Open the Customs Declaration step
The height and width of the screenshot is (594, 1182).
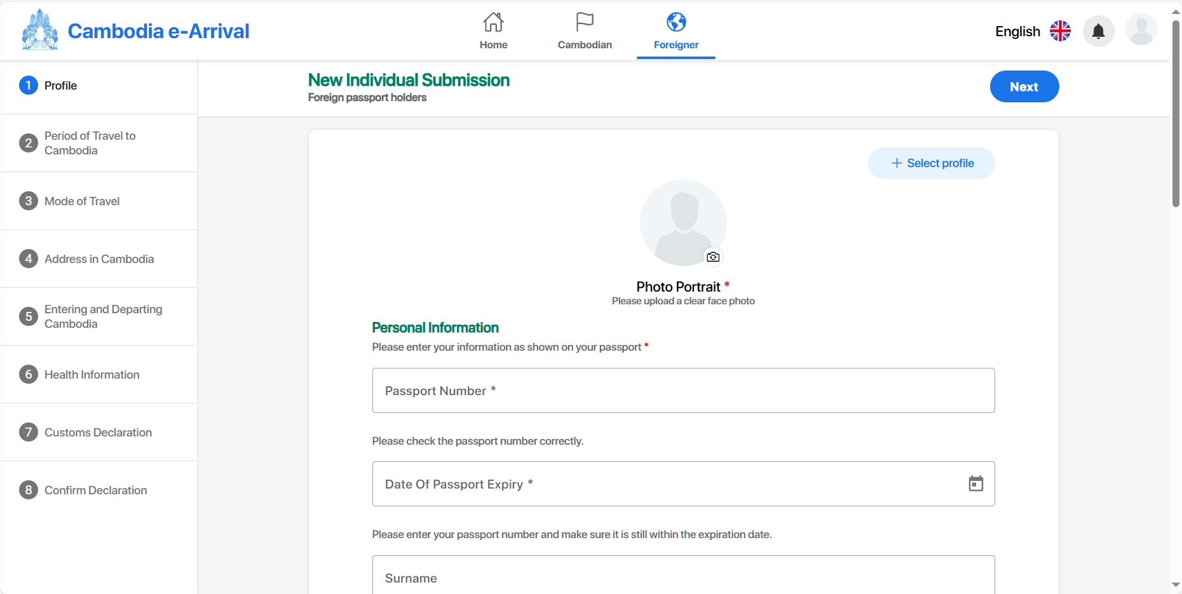[98, 433]
